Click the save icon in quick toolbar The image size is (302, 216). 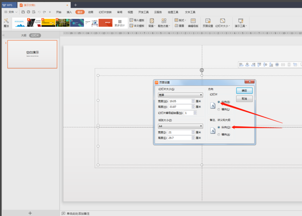23,12
